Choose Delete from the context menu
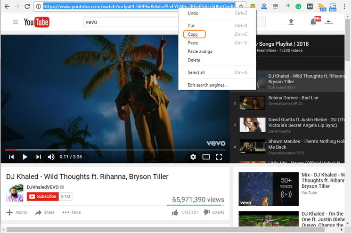351x233 pixels. (x=217, y=60)
